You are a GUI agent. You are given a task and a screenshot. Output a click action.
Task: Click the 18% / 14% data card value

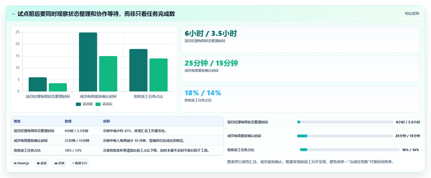[x=203, y=93]
